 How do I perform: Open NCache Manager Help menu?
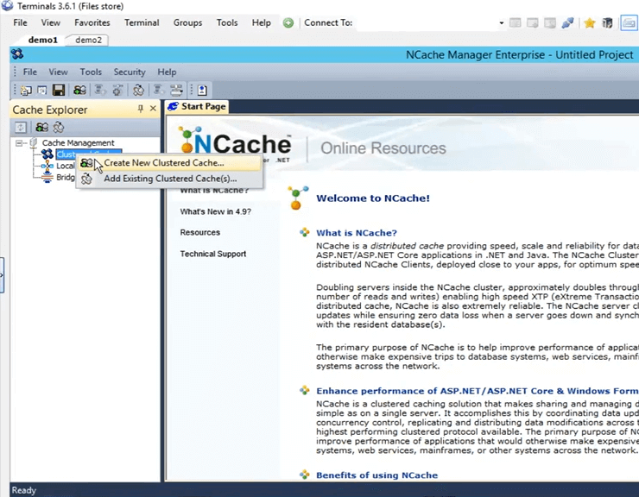pyautogui.click(x=167, y=72)
